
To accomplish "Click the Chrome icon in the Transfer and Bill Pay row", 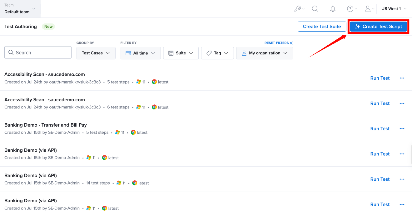I will pyautogui.click(x=133, y=133).
